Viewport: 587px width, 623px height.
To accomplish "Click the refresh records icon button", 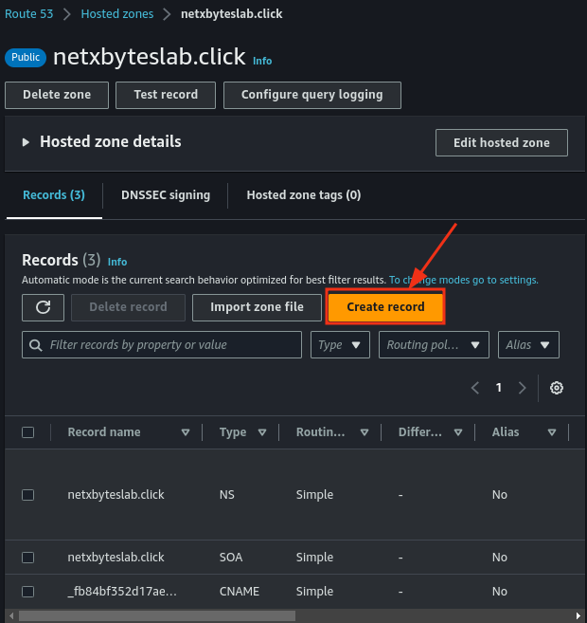I will tap(43, 307).
